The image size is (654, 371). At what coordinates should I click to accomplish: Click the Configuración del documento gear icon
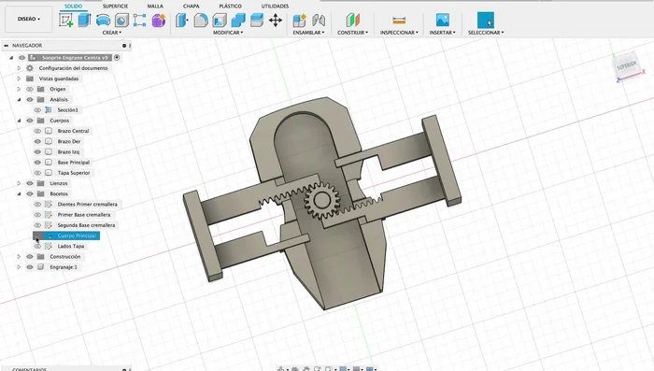(30, 68)
